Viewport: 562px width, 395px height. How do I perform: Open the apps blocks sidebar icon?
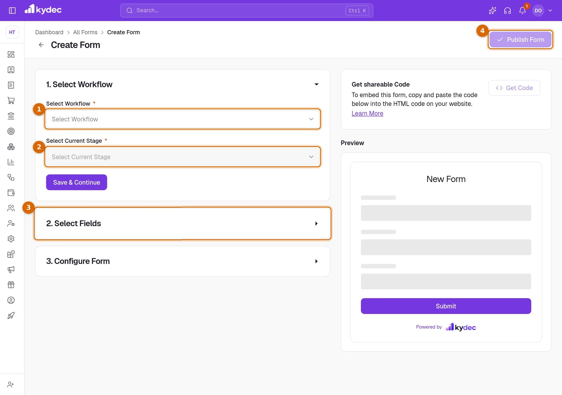pos(11,254)
